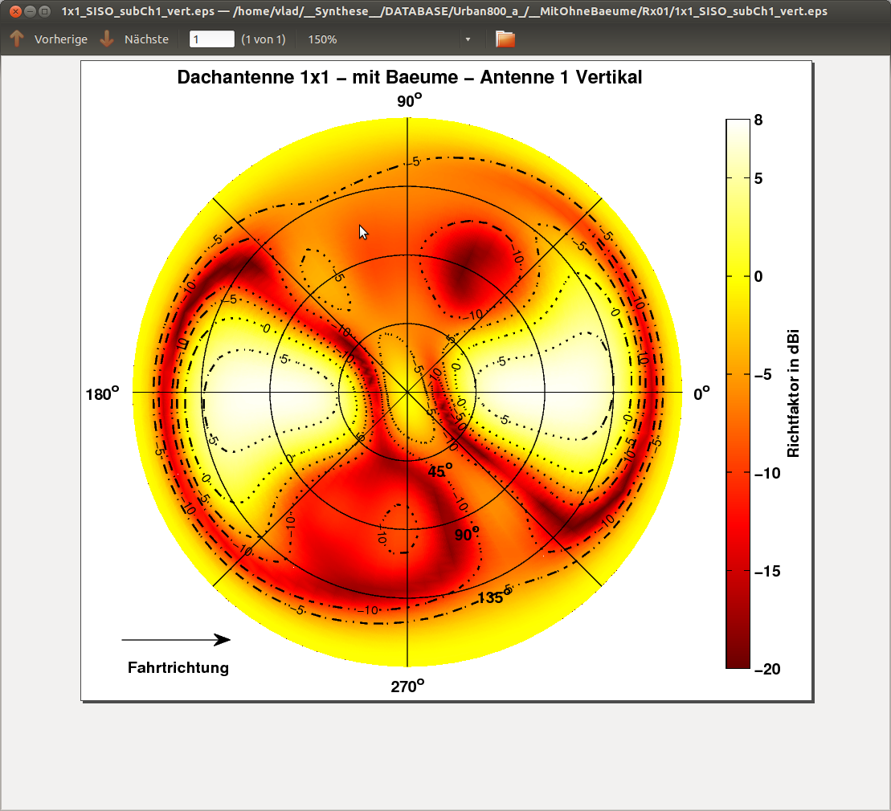Click the Fahrtrichtung arrow in the plot
891x811 pixels.
tap(176, 640)
